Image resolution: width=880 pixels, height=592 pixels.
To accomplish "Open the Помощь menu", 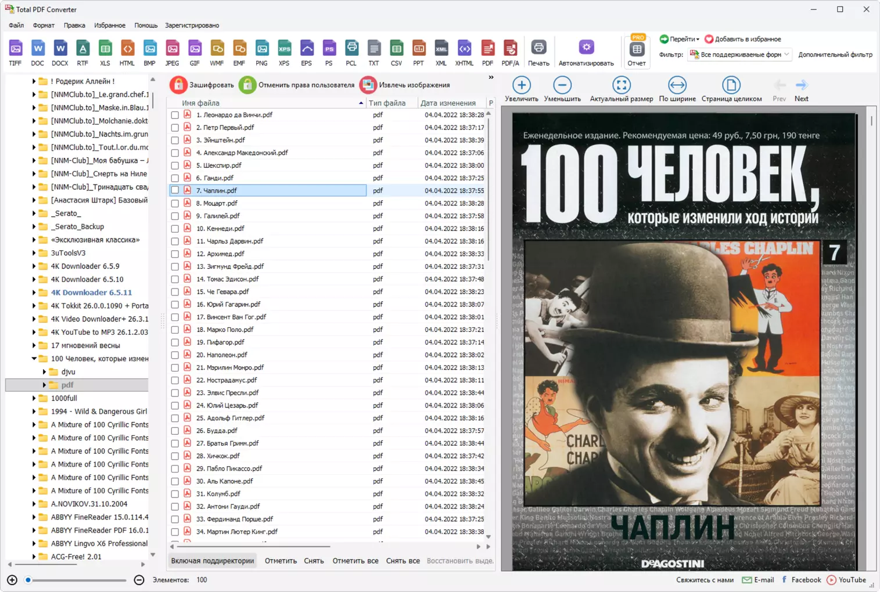I will pos(146,26).
